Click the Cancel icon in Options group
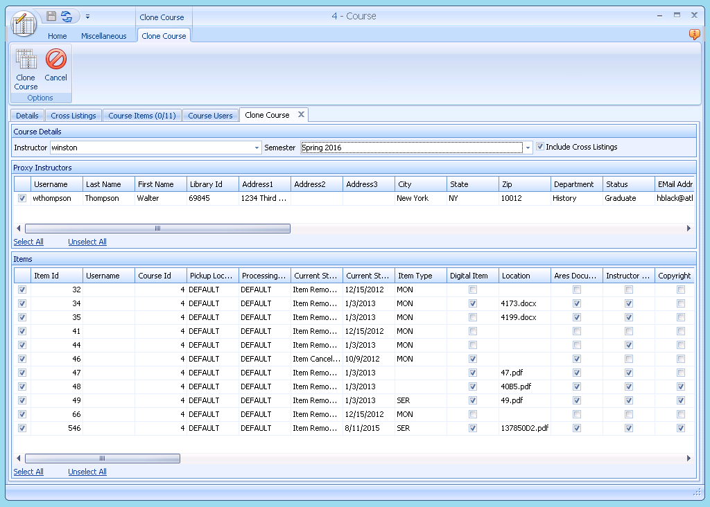 (55, 66)
